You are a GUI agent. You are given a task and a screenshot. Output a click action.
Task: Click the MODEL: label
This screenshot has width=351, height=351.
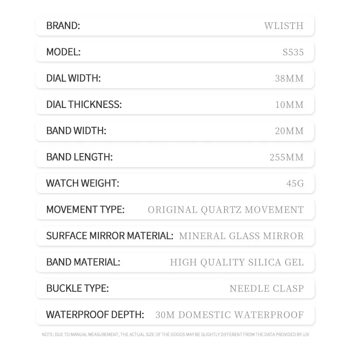[63, 52]
